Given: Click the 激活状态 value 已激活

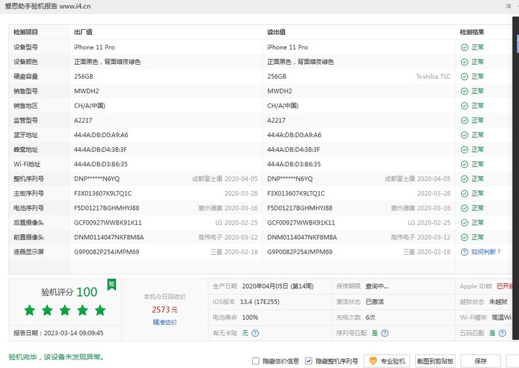Looking at the screenshot, I should 375,302.
